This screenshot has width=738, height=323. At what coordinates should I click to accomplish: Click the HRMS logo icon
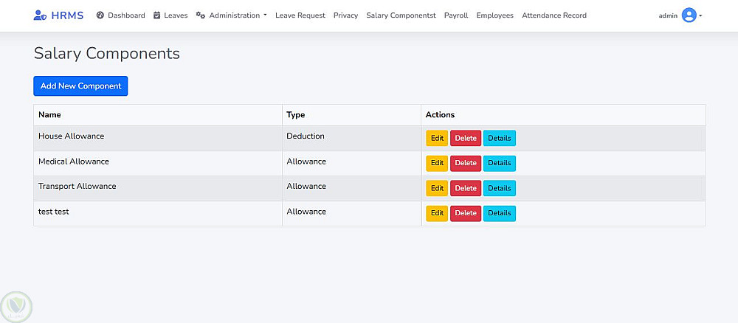pyautogui.click(x=41, y=15)
